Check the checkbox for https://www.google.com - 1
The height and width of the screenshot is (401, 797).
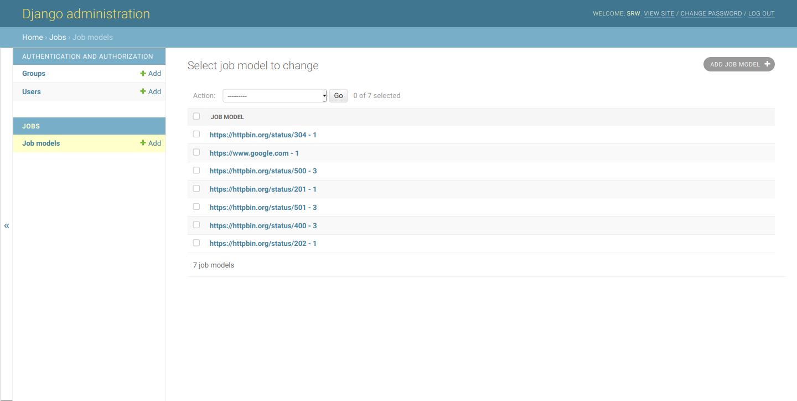tap(196, 152)
